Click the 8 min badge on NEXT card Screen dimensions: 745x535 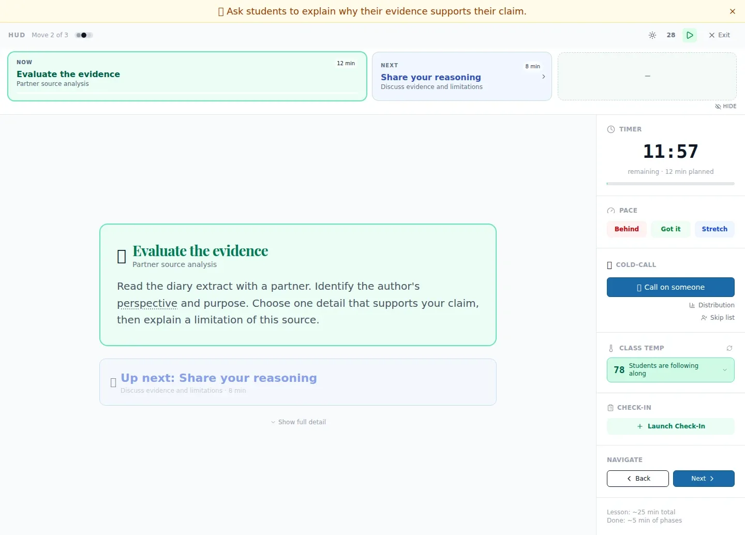click(x=533, y=66)
